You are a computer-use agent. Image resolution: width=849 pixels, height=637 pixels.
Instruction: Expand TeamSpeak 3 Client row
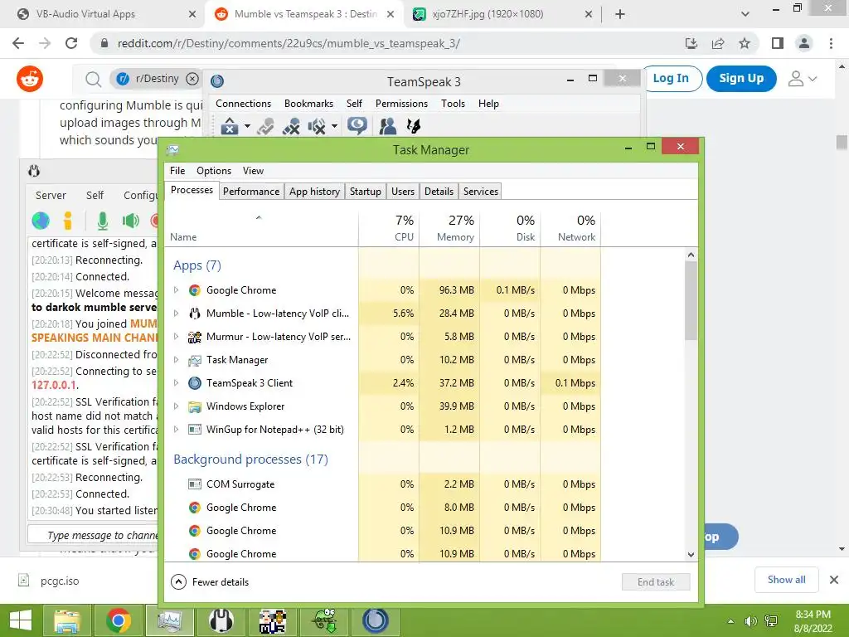point(176,383)
